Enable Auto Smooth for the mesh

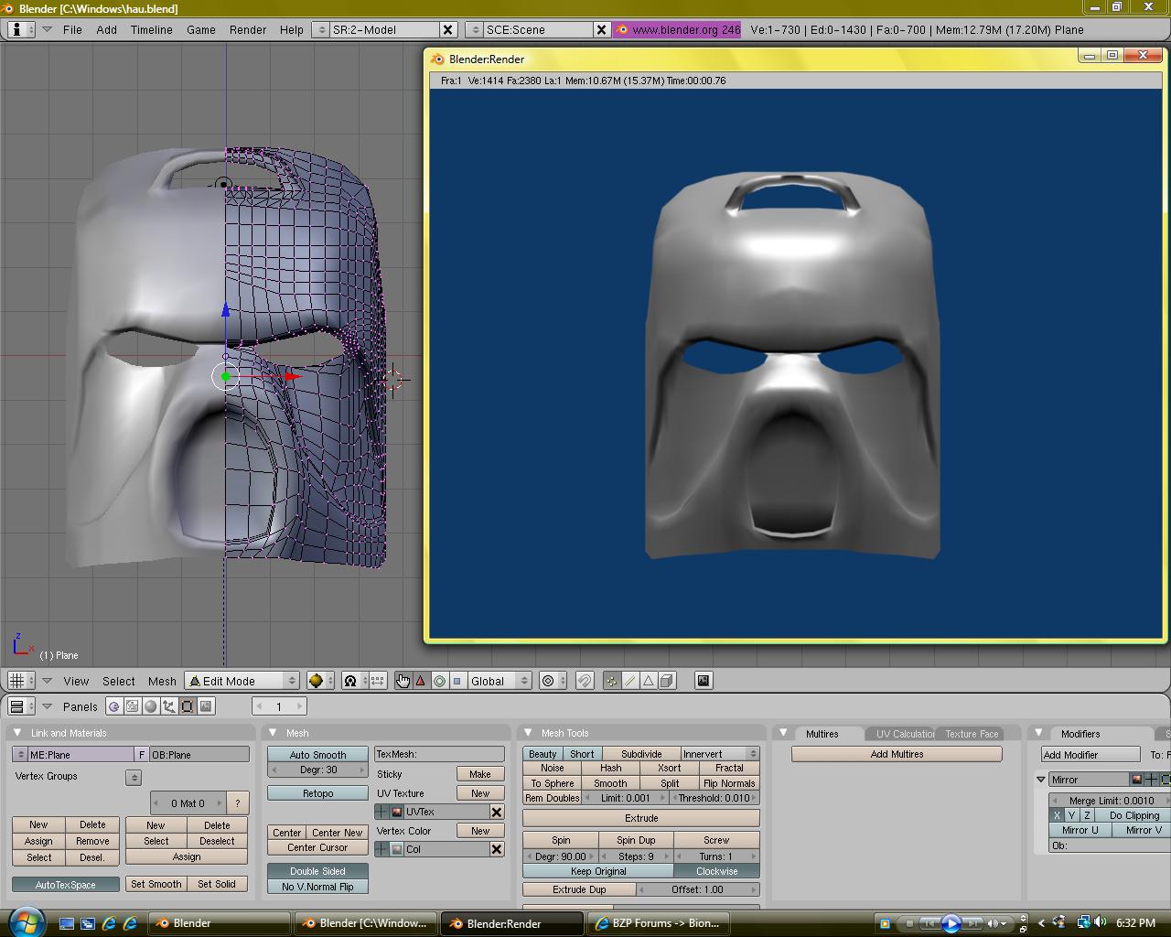[x=317, y=755]
